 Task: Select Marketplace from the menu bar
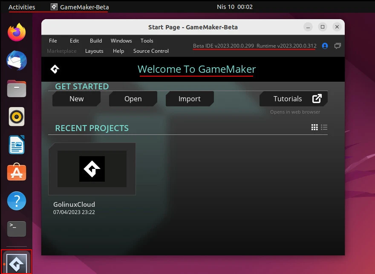coord(61,51)
